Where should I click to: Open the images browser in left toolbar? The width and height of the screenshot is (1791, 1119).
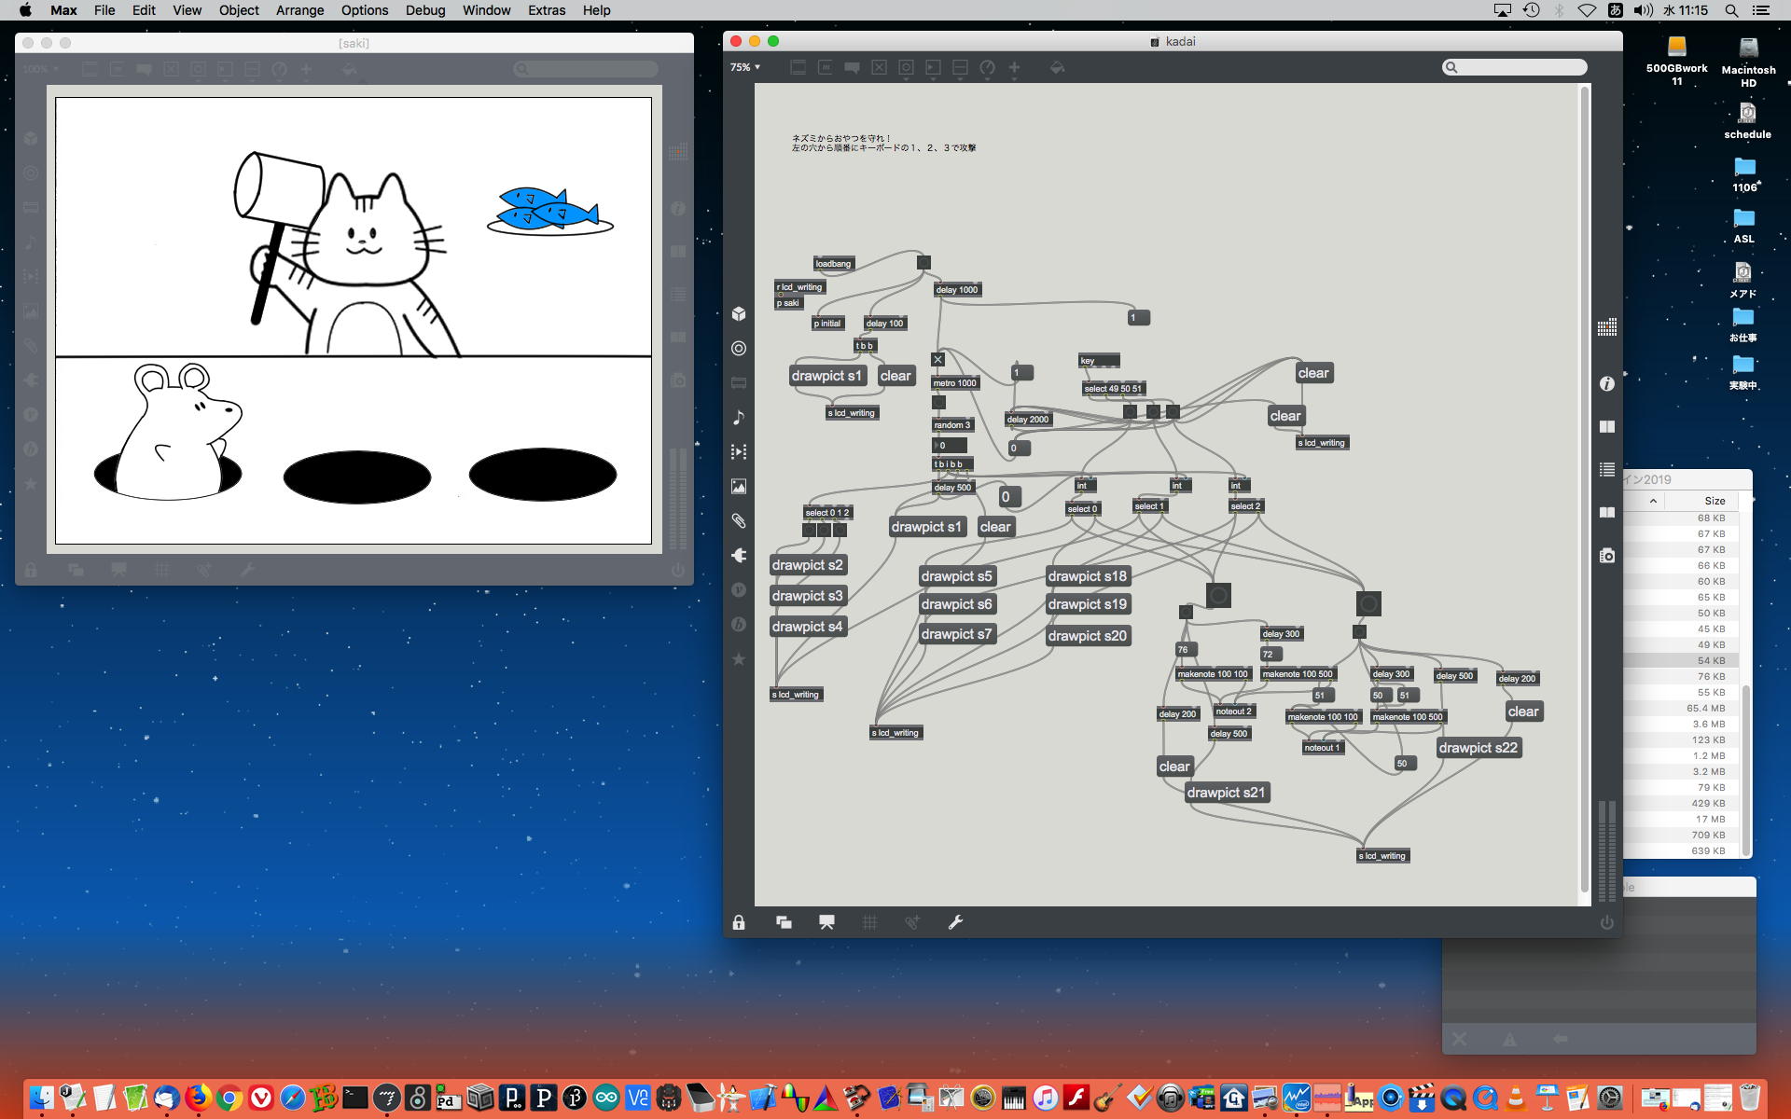739,487
